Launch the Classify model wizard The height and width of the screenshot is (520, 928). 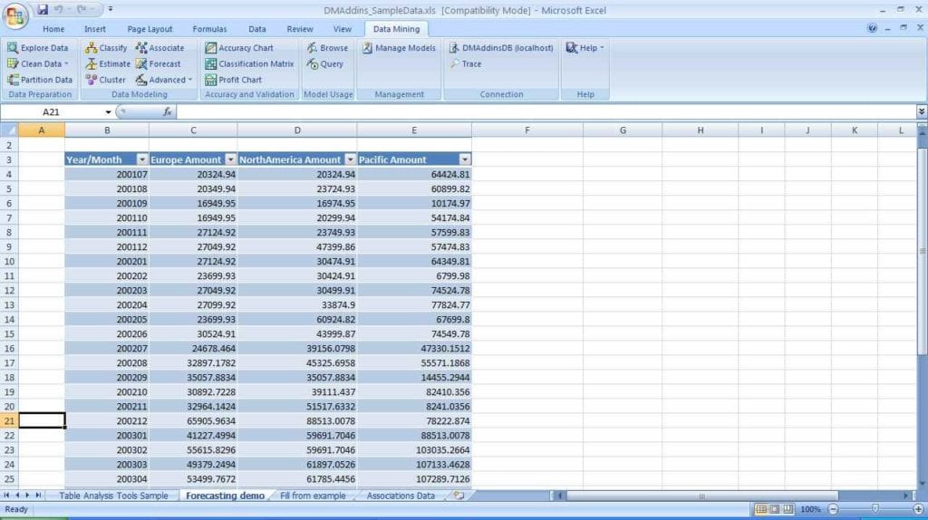[x=107, y=48]
